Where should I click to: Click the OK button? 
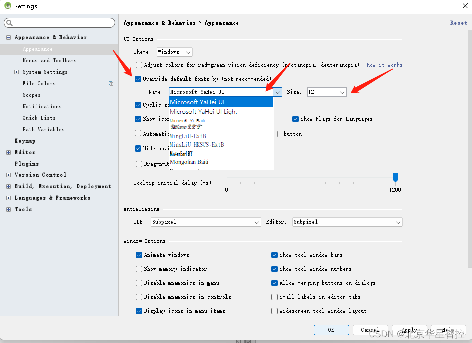click(331, 330)
